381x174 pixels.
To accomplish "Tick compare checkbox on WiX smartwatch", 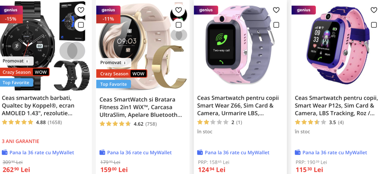I will (179, 25).
